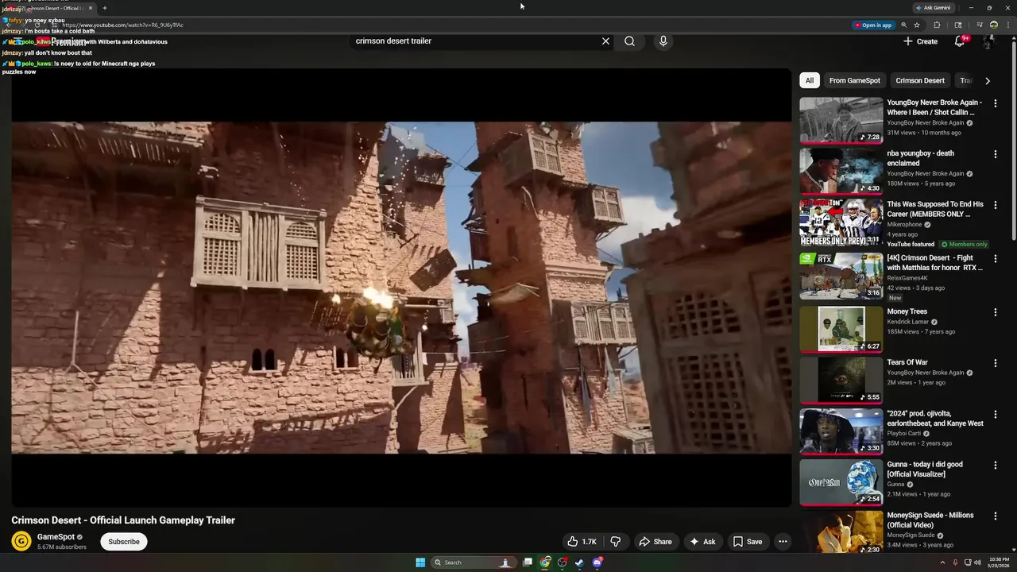Open the '2024' prod. ojivolta video

click(935, 419)
